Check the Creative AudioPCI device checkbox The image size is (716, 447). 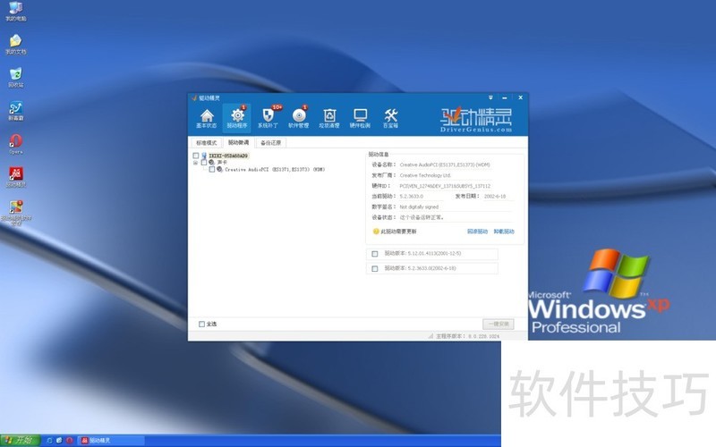click(212, 169)
